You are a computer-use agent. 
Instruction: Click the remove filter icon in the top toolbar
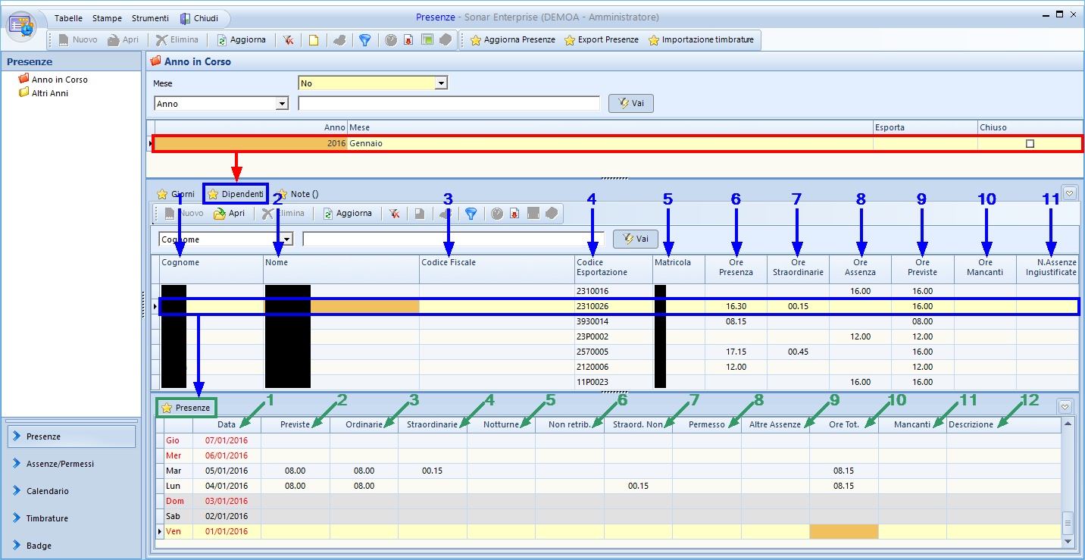tap(289, 40)
